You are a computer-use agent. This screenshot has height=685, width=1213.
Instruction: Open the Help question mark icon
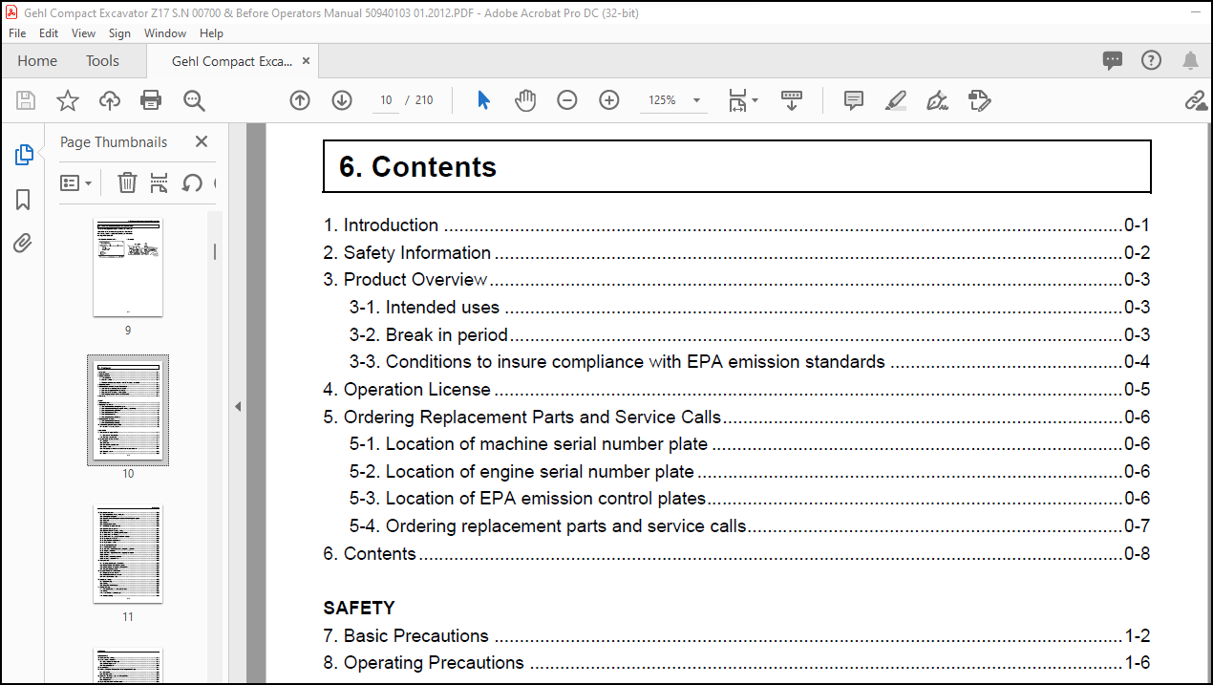click(1151, 60)
